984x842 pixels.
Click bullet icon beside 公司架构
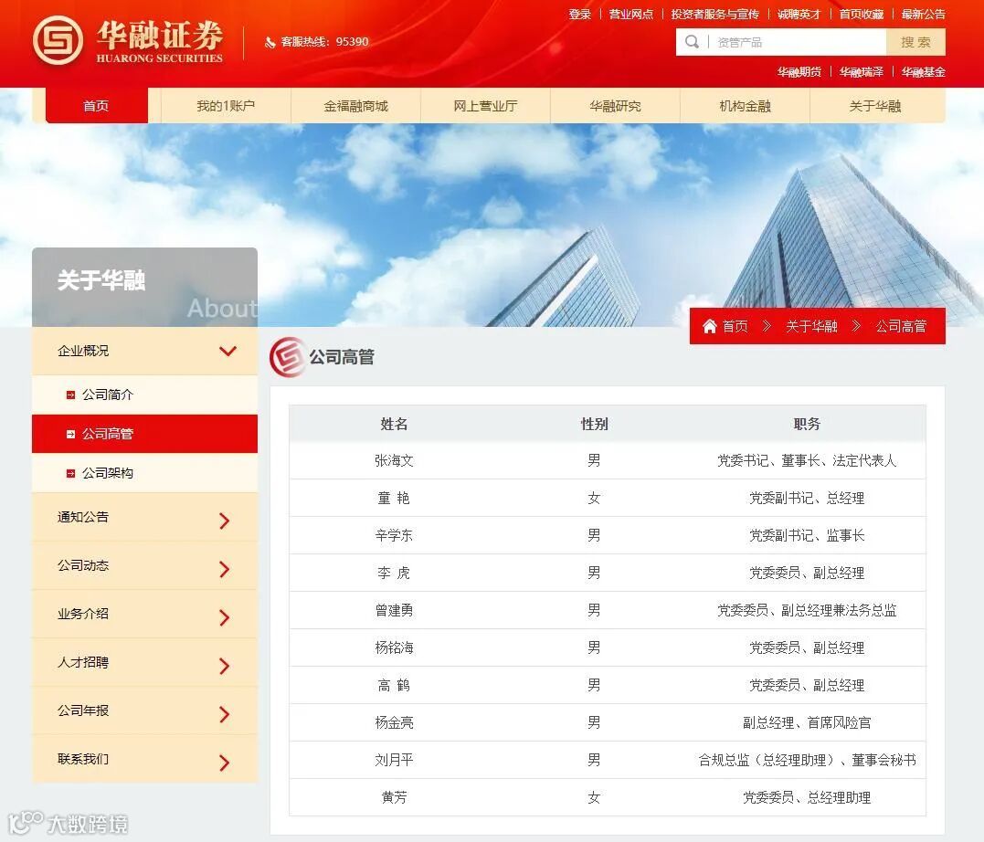[70, 473]
